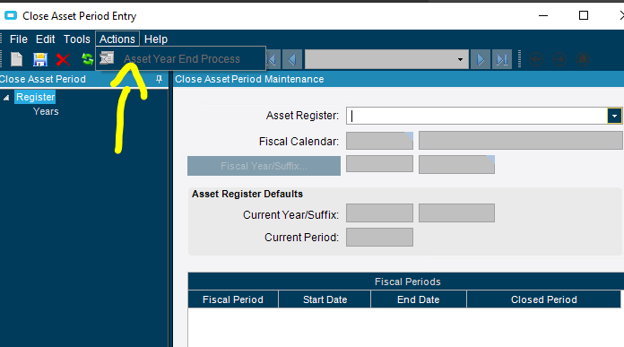Click the Current Period field
The image size is (624, 347).
379,238
